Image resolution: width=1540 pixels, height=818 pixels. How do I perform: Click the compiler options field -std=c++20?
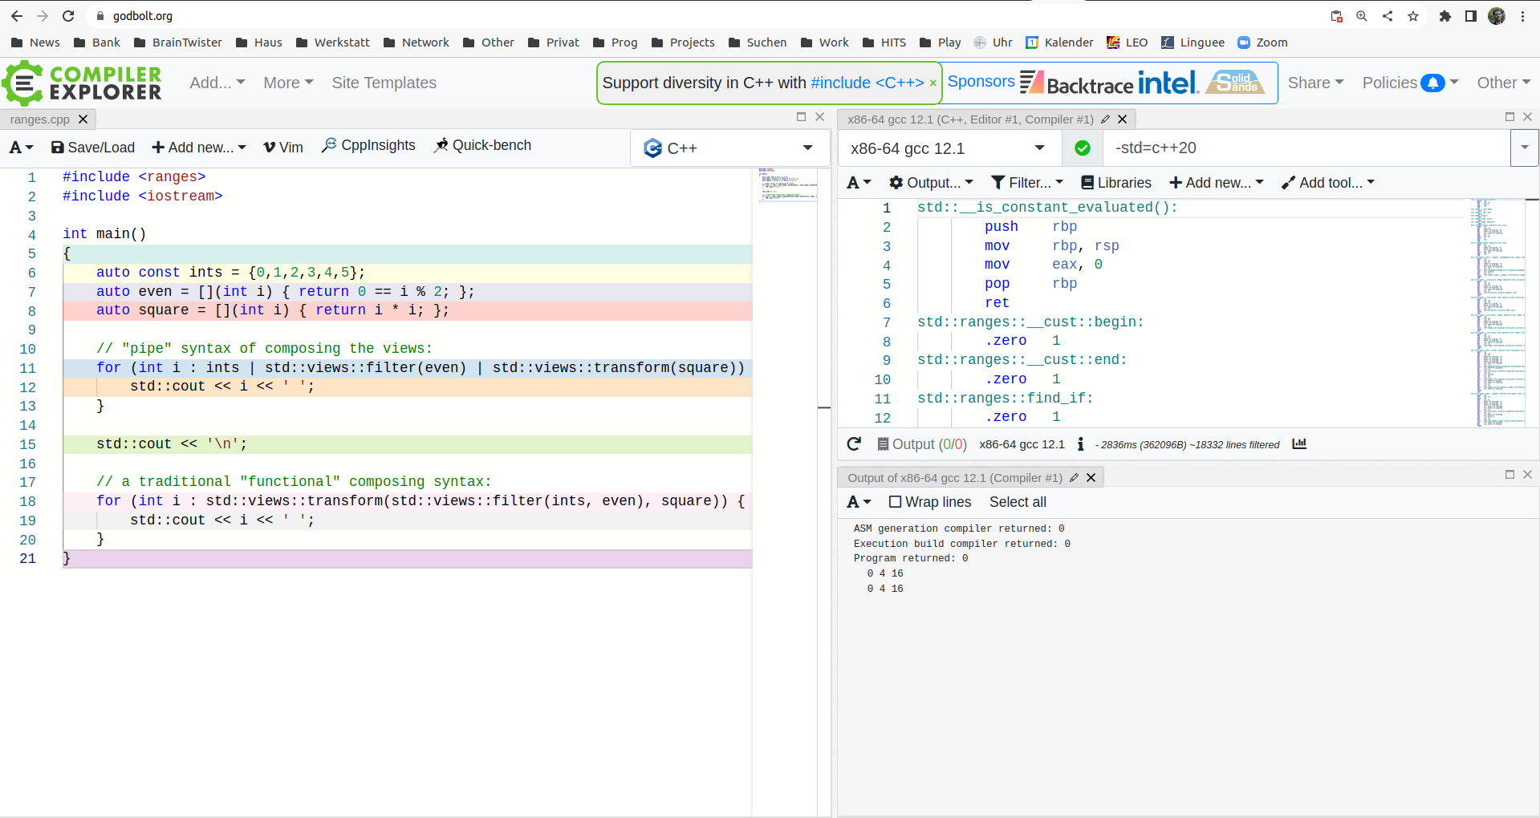1308,148
